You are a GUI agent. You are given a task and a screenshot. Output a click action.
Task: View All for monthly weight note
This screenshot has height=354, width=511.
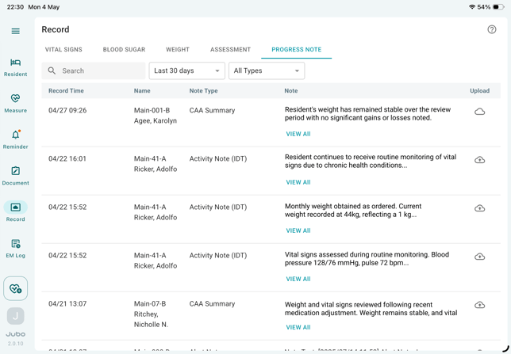coord(298,230)
